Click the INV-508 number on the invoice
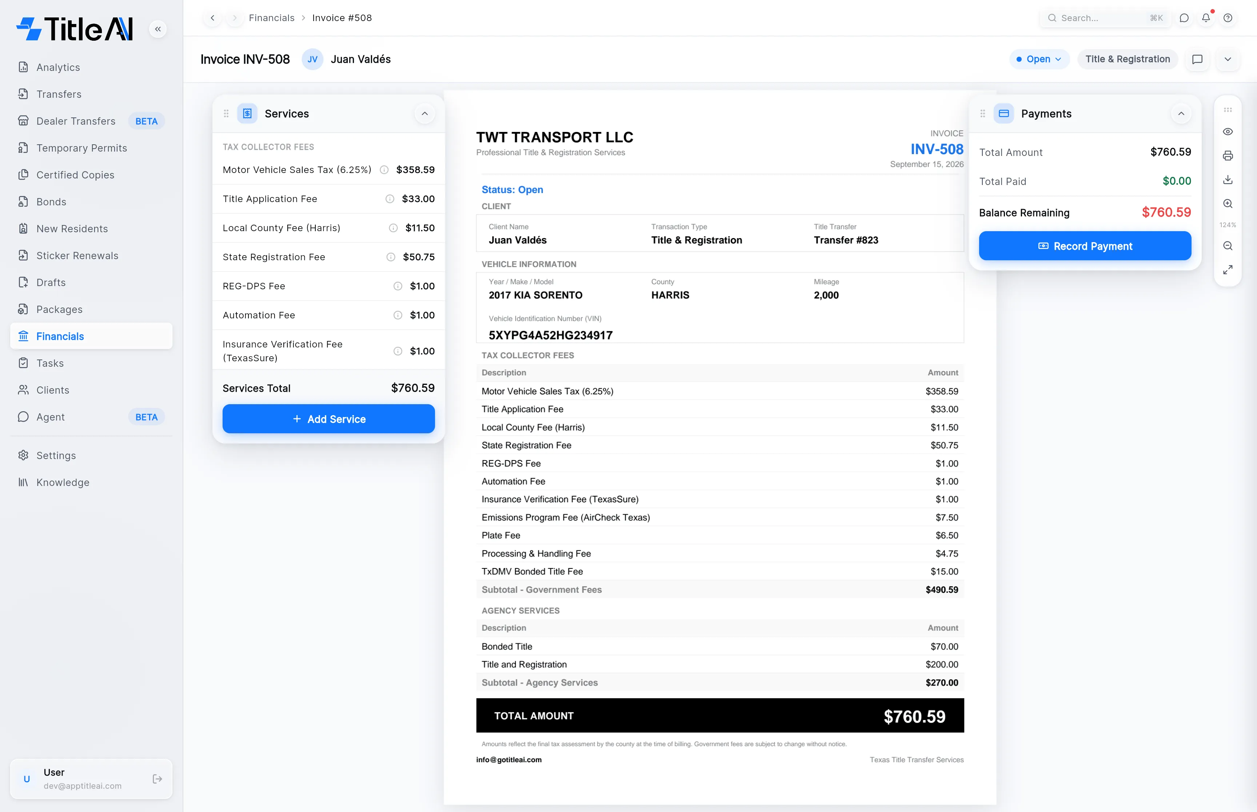This screenshot has width=1257, height=812. tap(937, 149)
